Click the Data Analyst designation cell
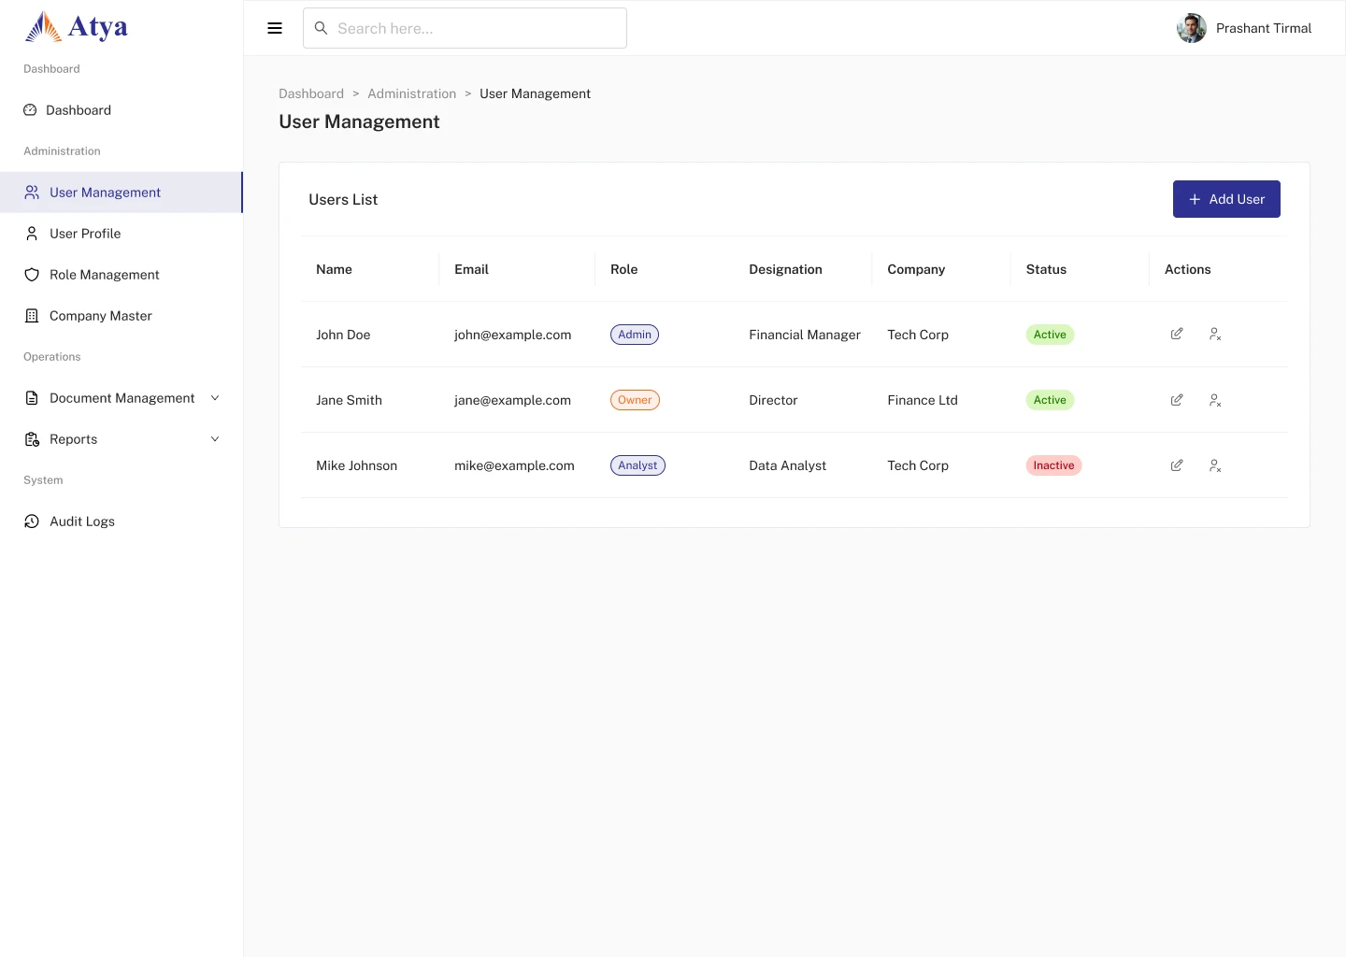The image size is (1346, 957). (787, 465)
